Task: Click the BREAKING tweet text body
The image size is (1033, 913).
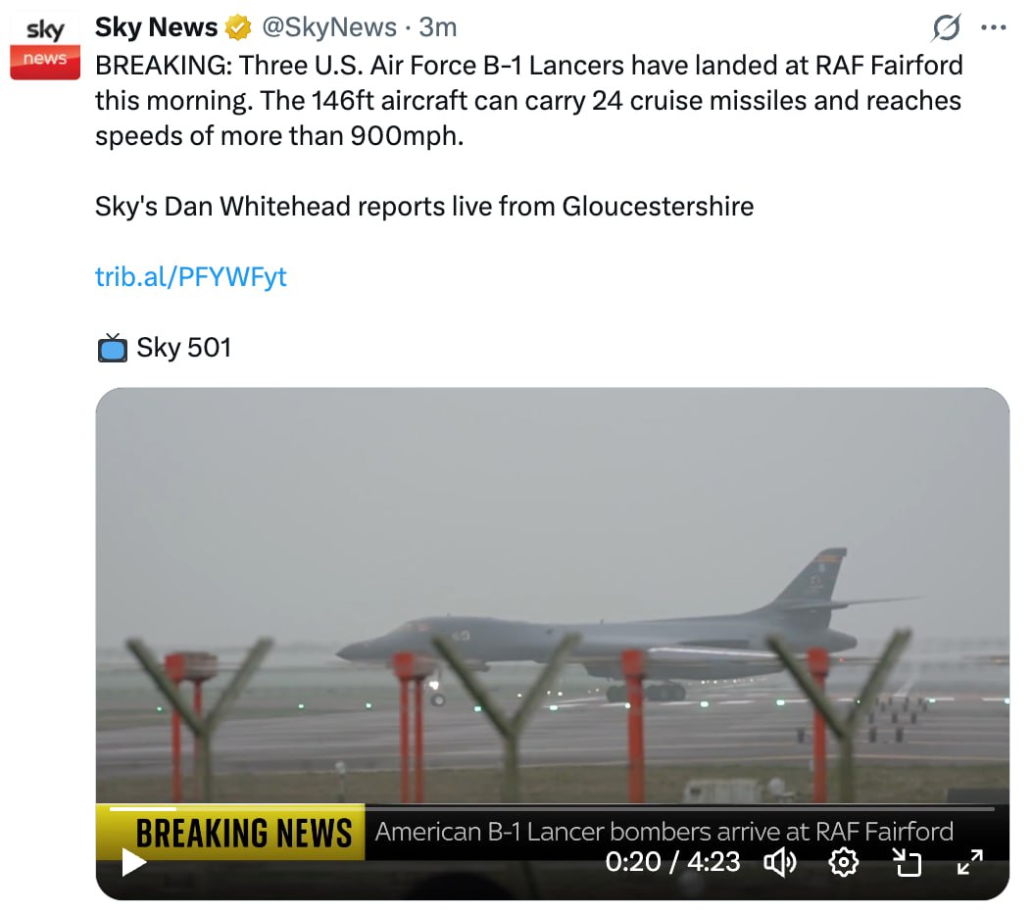Action: [528, 100]
